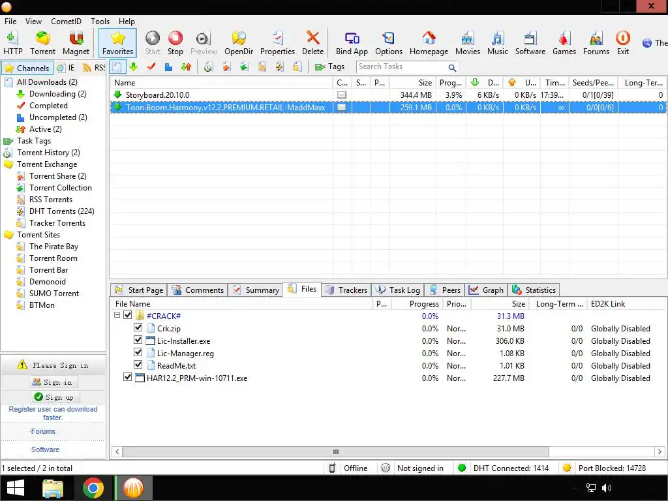
Task: Open the Software link in sidebar
Action: pos(45,449)
